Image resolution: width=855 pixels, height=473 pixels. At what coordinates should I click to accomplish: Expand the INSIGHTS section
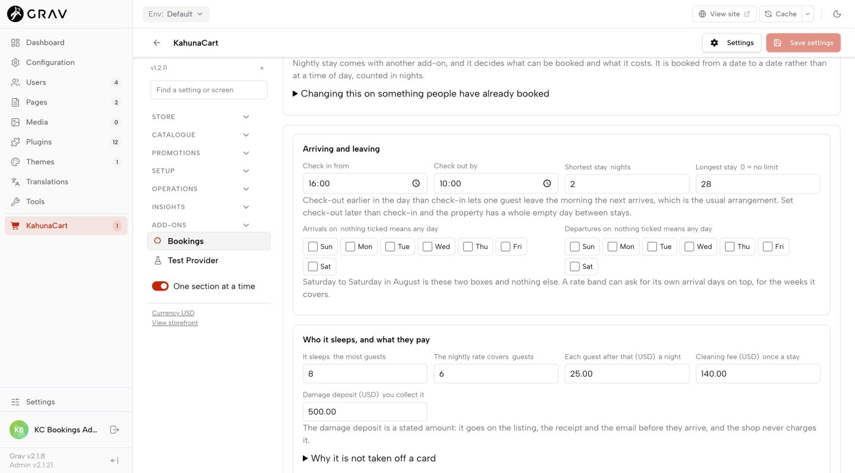point(201,207)
